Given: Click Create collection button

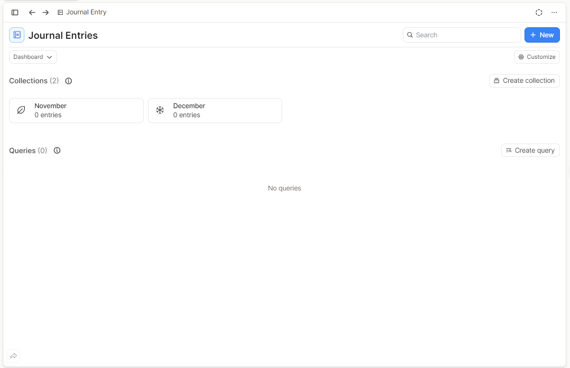Looking at the screenshot, I should pyautogui.click(x=524, y=81).
